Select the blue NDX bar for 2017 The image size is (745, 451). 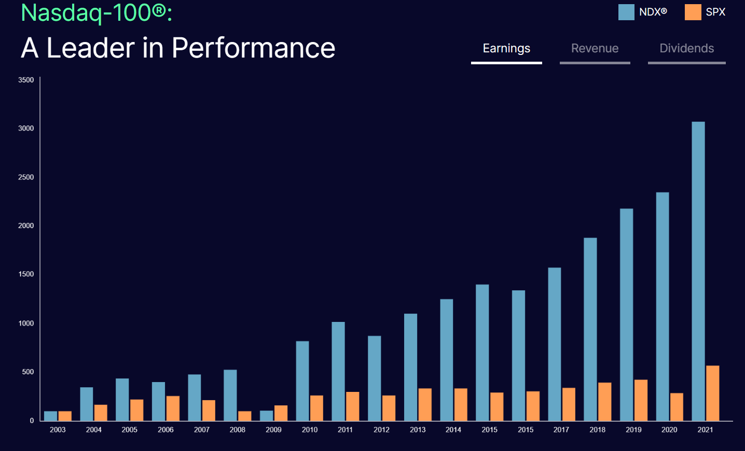(555, 344)
